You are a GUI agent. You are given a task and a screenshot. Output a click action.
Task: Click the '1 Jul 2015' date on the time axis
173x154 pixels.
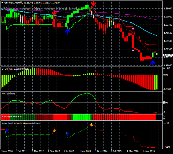point(116,151)
